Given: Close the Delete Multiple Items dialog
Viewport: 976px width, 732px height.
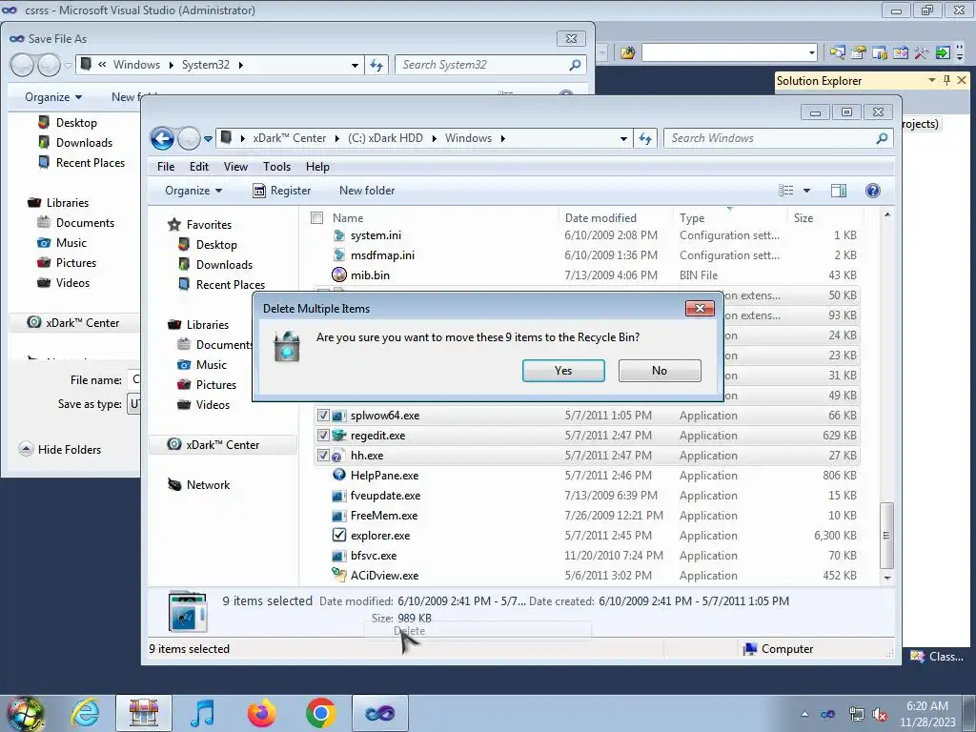Looking at the screenshot, I should (700, 308).
